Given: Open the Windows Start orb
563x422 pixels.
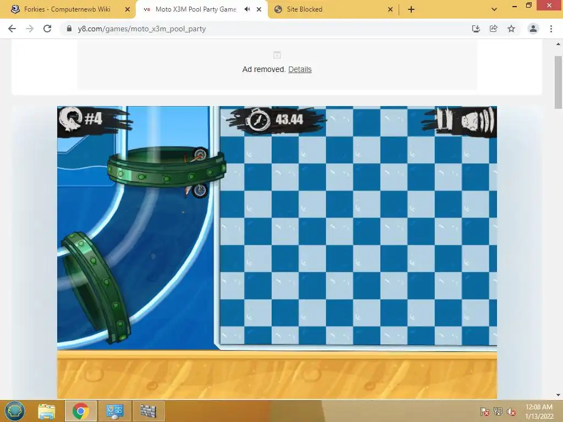Looking at the screenshot, I should coord(15,411).
